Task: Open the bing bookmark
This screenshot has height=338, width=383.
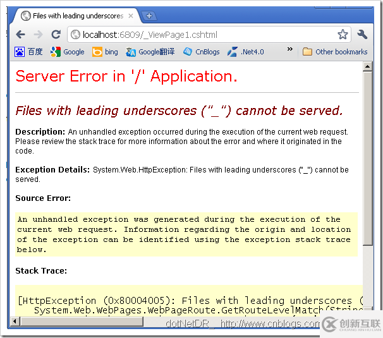Action: click(105, 52)
